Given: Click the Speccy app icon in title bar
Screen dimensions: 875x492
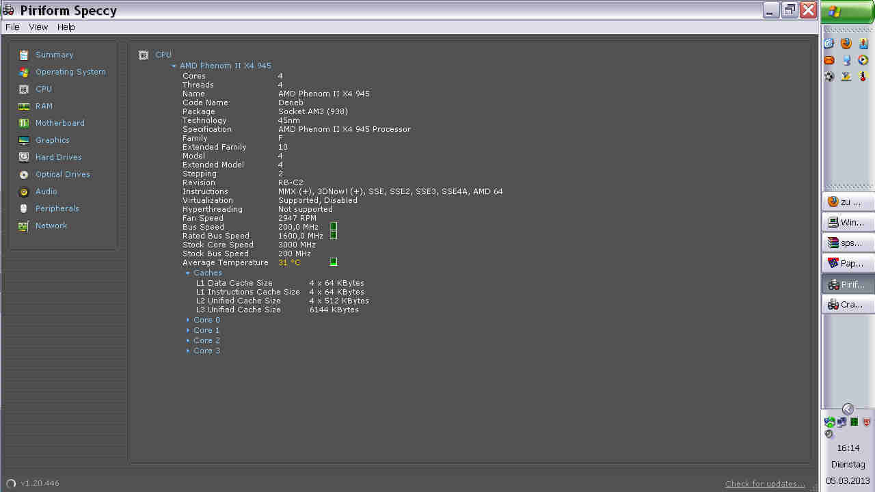Looking at the screenshot, I should coord(9,10).
